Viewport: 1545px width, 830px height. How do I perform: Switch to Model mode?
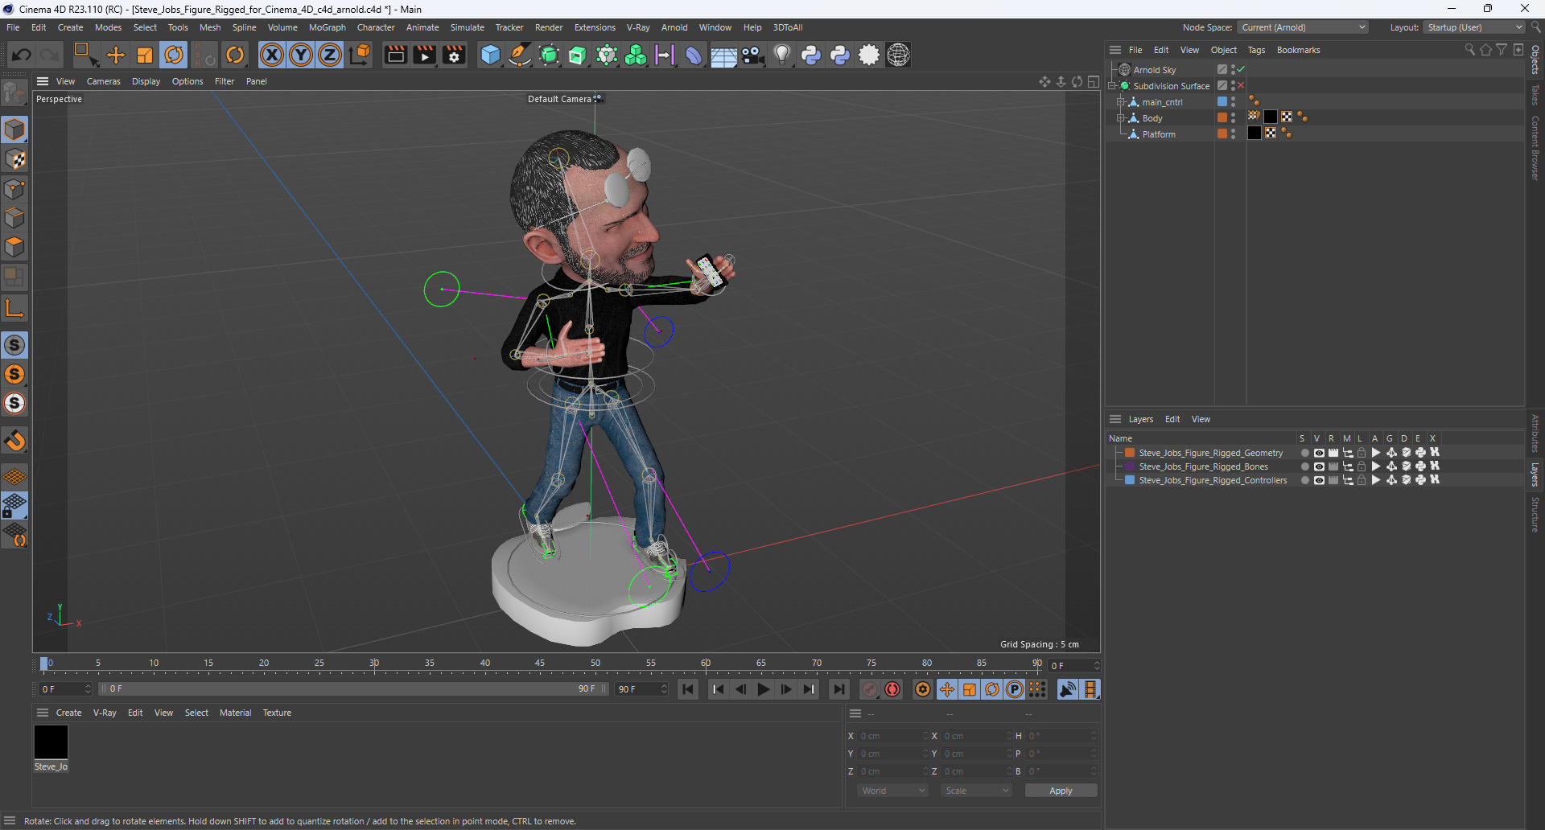14,129
